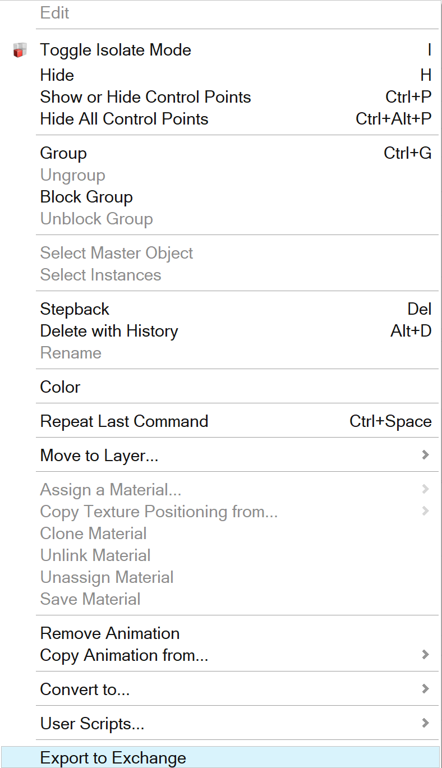
Task: Click the Block Group option
Action: click(86, 197)
